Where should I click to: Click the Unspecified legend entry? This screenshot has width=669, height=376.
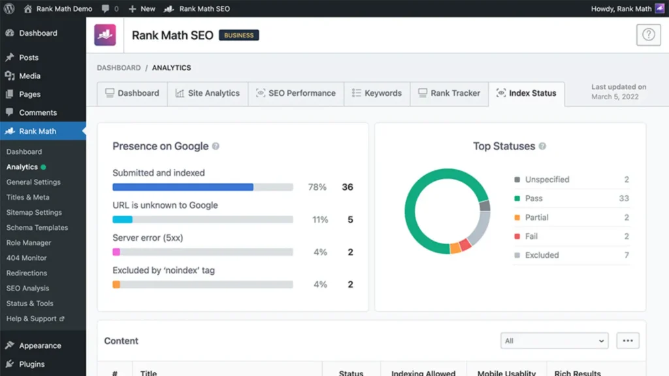(572, 180)
